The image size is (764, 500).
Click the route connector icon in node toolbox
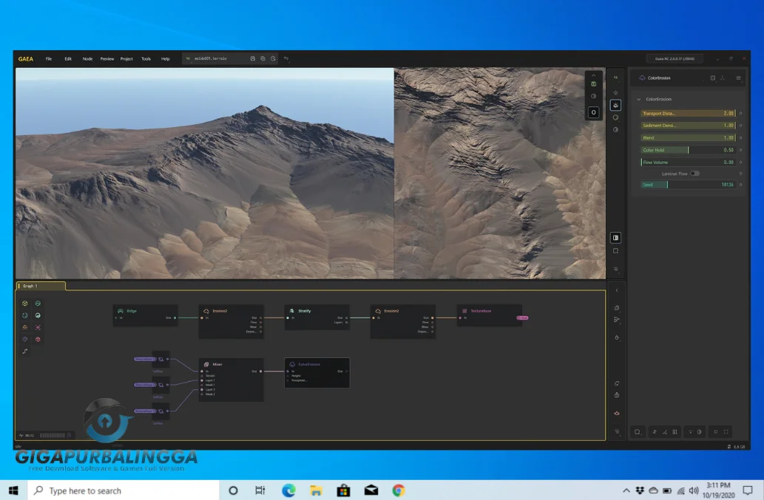click(25, 351)
